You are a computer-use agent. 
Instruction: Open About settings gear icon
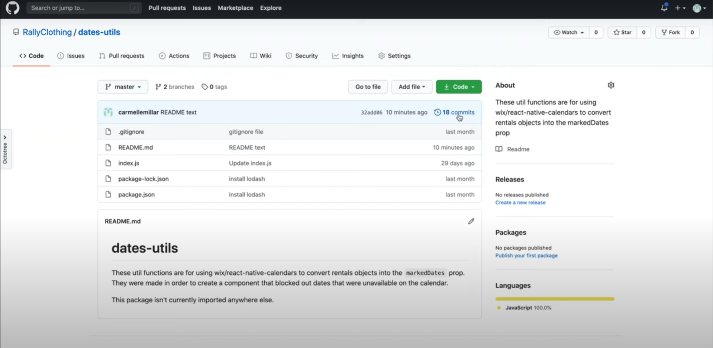611,85
